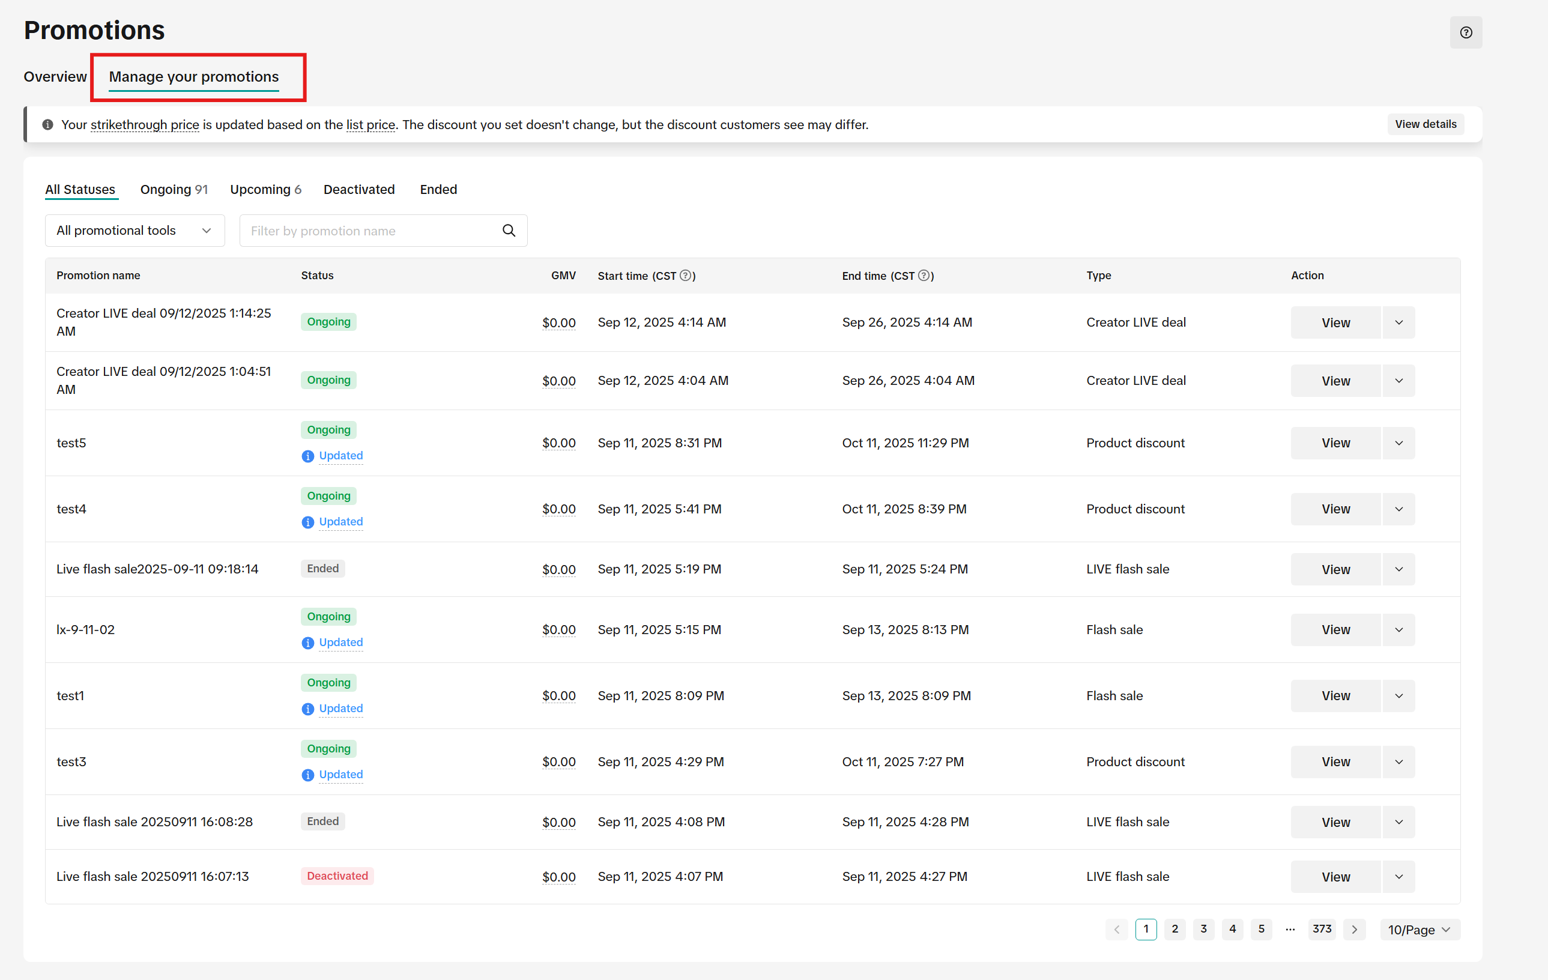1548x980 pixels.
Task: Expand the 10/Page size selector
Action: point(1419,929)
